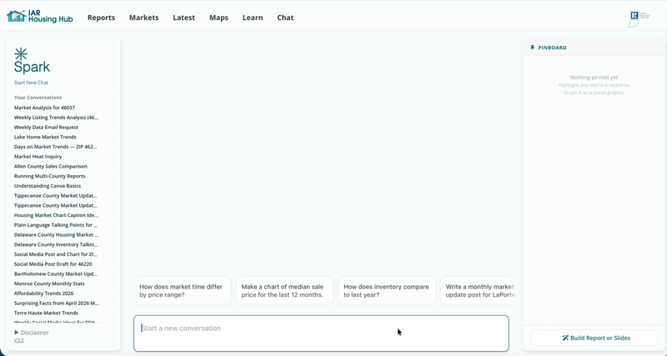Viewport: 667px width, 356px height.
Task: Focus the Start a new conversation input
Action: click(x=321, y=333)
